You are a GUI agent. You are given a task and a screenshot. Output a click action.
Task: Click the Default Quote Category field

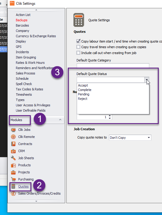coord(113,66)
